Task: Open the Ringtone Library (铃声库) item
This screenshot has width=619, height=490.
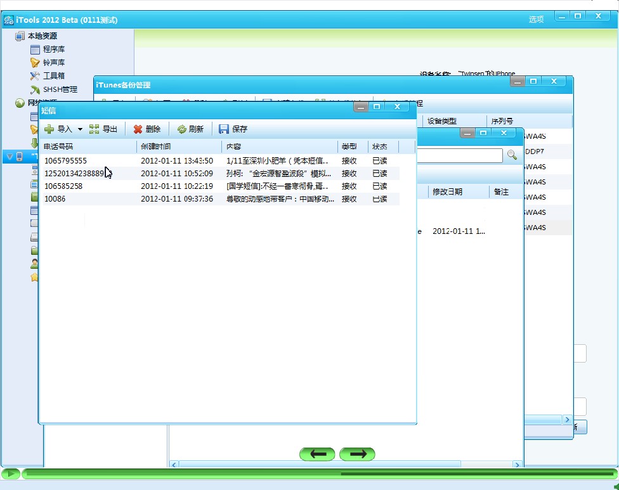Action: [54, 63]
